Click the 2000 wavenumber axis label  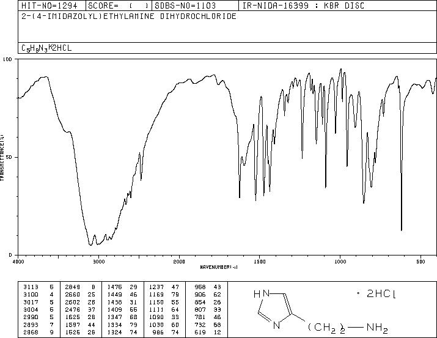(x=179, y=262)
